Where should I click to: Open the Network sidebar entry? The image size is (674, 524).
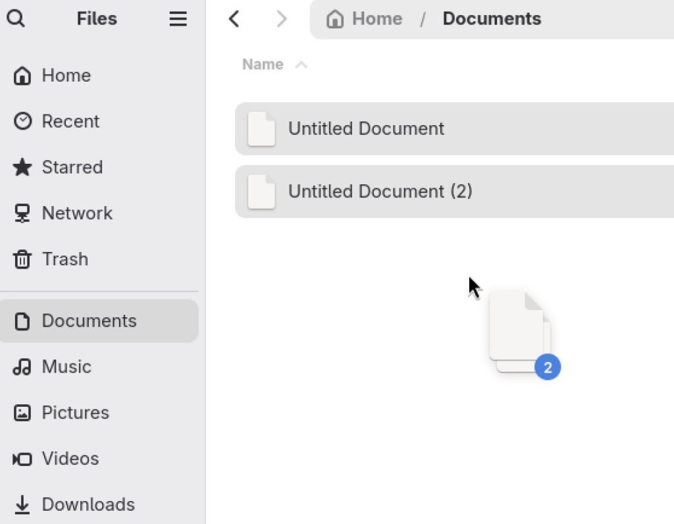coord(99,213)
